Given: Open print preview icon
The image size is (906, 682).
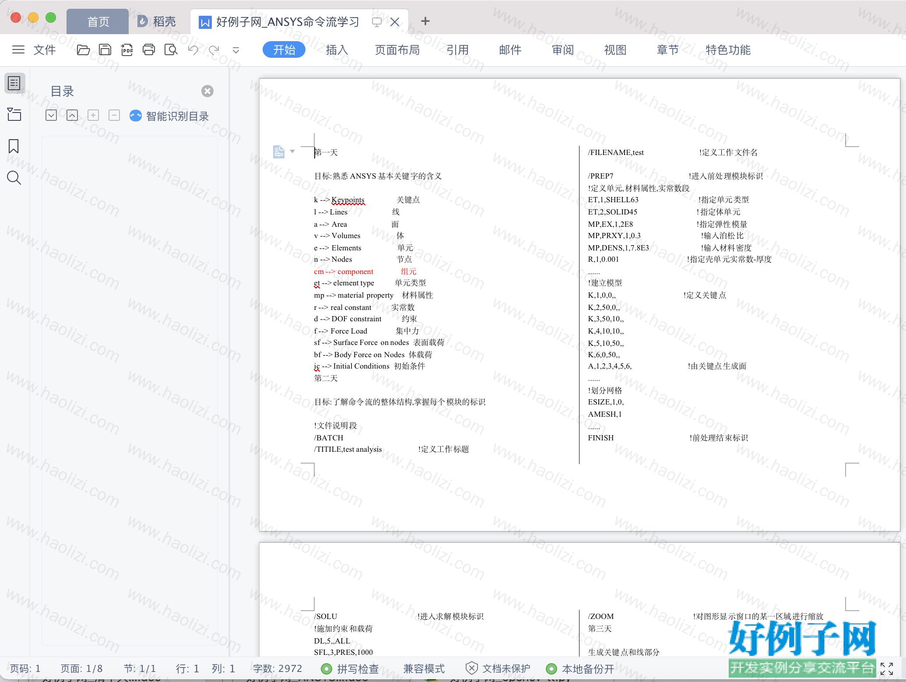Looking at the screenshot, I should point(171,50).
